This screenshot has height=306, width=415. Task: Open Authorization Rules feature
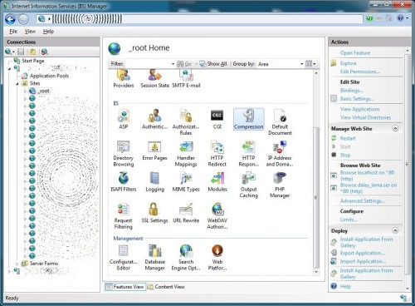pos(186,122)
